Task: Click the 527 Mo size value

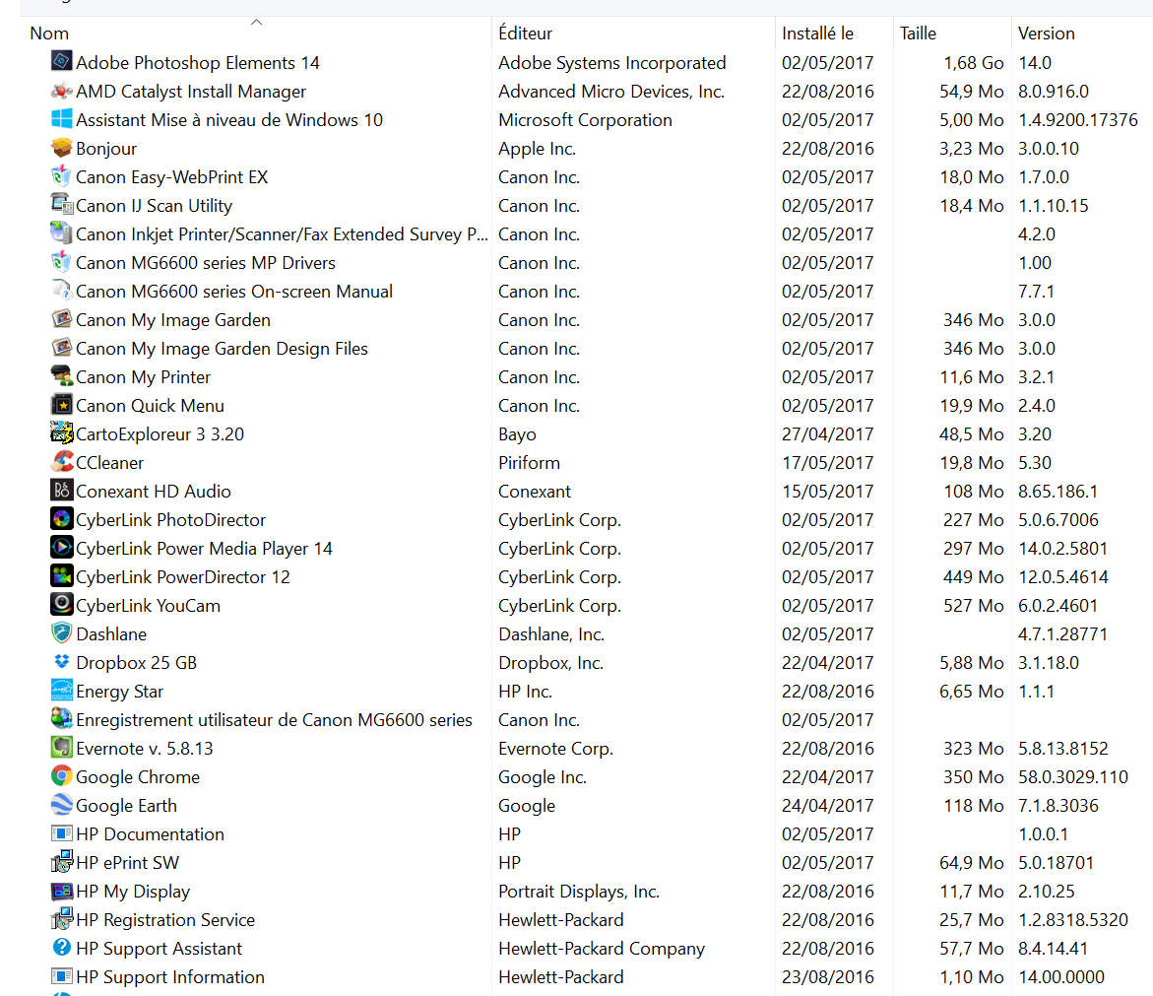Action: tap(974, 606)
